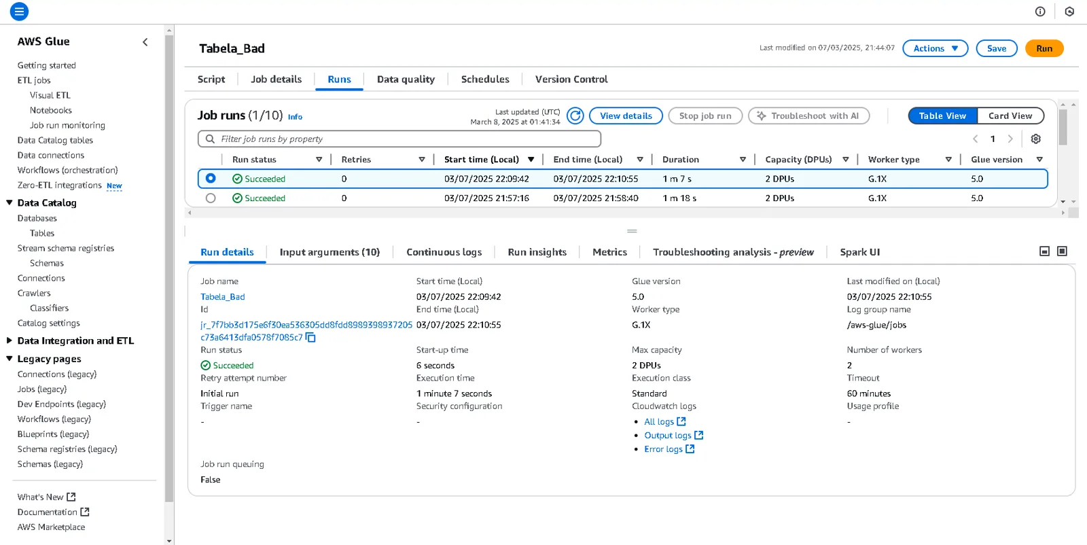Click the Filter job runs search field
Screen dimensions: 1087x545
pos(399,139)
